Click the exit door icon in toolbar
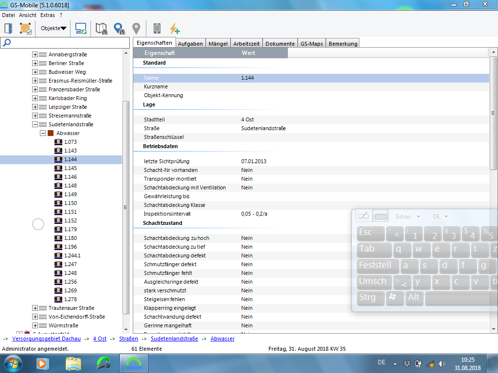 pos(8,28)
